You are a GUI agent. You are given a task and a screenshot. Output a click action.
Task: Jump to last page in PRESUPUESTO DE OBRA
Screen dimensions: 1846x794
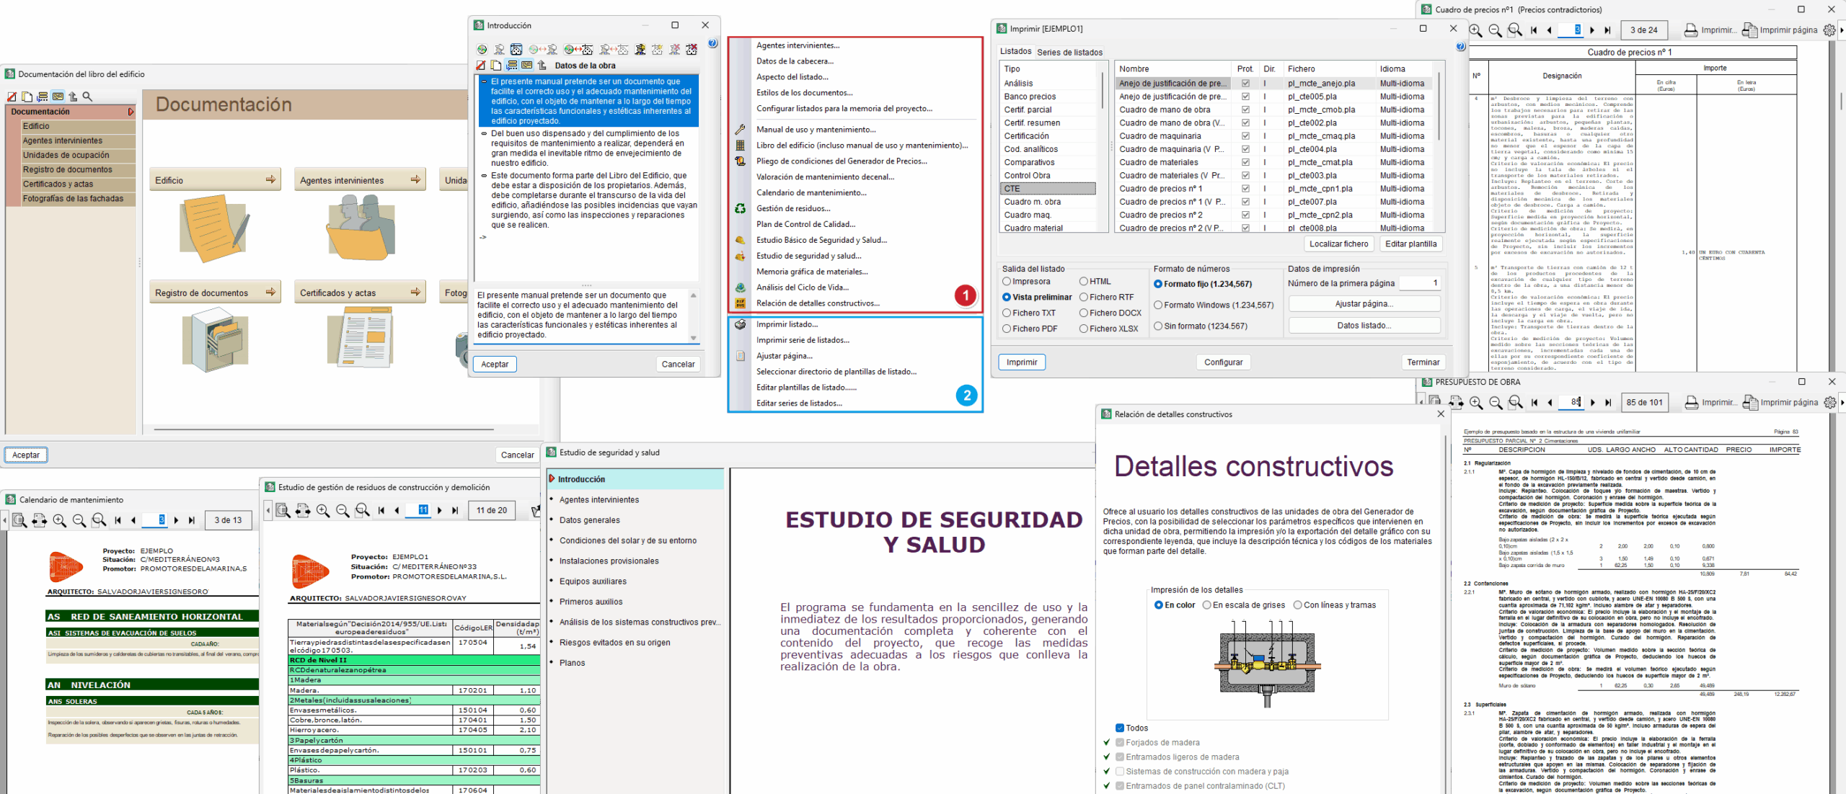pyautogui.click(x=1608, y=403)
